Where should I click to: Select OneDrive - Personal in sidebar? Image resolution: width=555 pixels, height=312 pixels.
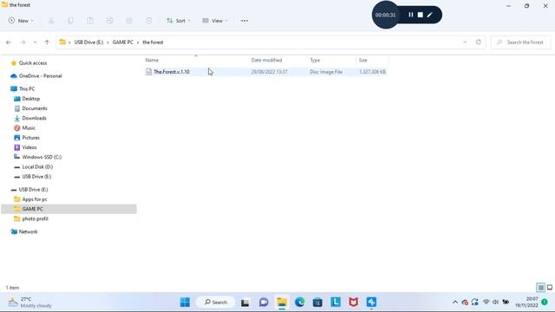click(40, 76)
